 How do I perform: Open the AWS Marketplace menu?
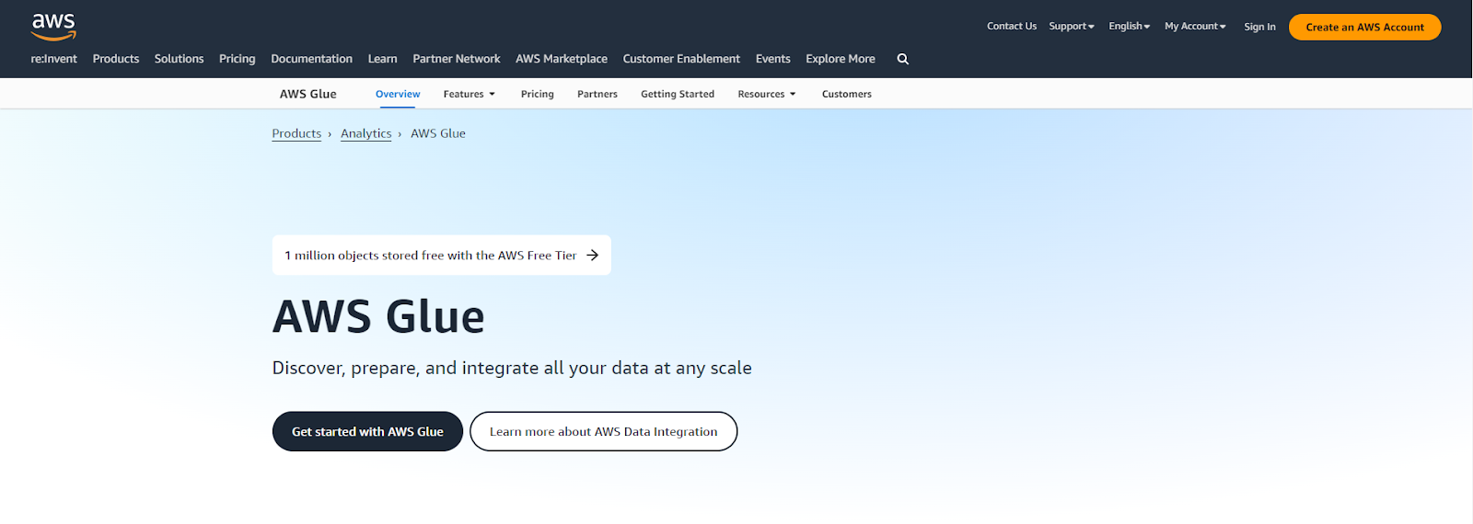click(x=562, y=59)
